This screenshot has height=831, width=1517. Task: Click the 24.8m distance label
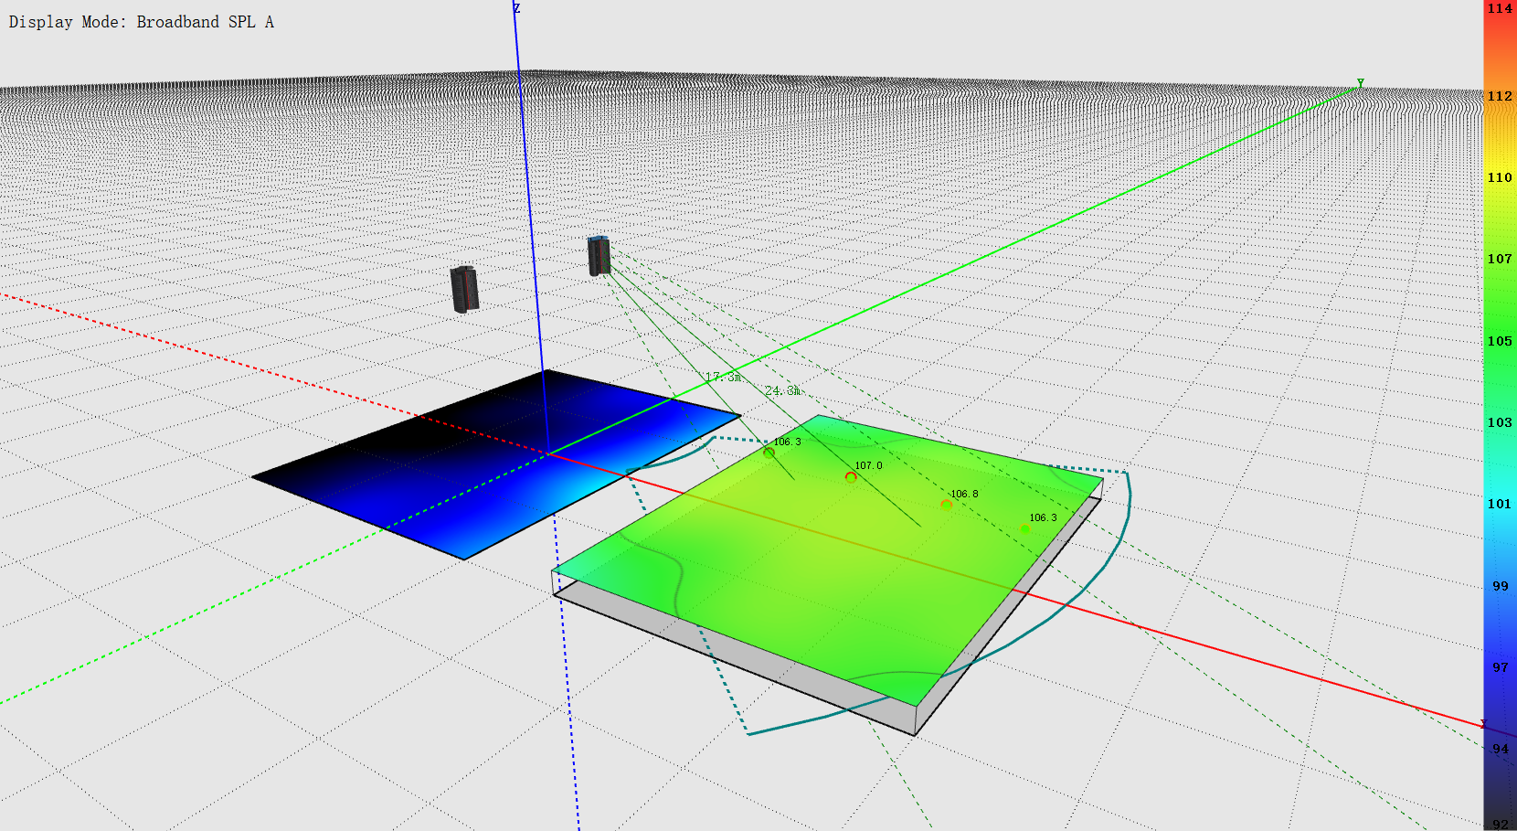tap(783, 390)
